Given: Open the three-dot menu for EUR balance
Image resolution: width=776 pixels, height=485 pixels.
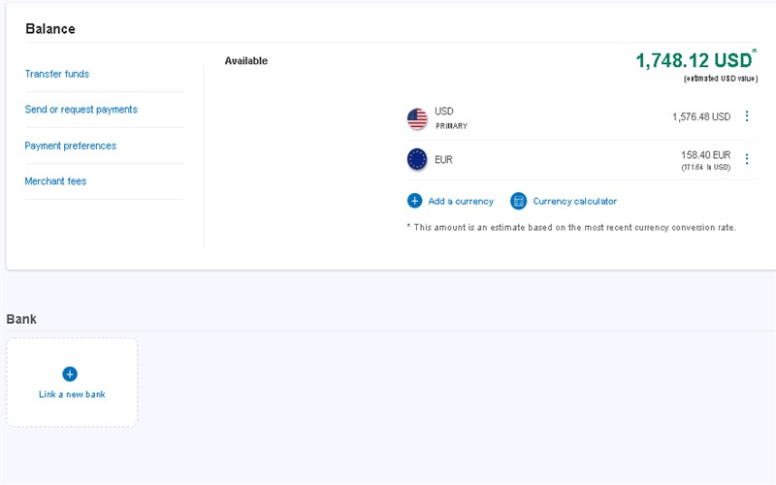Looking at the screenshot, I should [747, 159].
